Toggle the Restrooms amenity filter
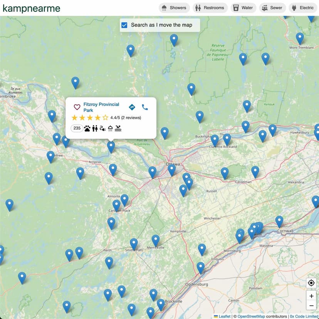The image size is (319, 319). pyautogui.click(x=210, y=8)
